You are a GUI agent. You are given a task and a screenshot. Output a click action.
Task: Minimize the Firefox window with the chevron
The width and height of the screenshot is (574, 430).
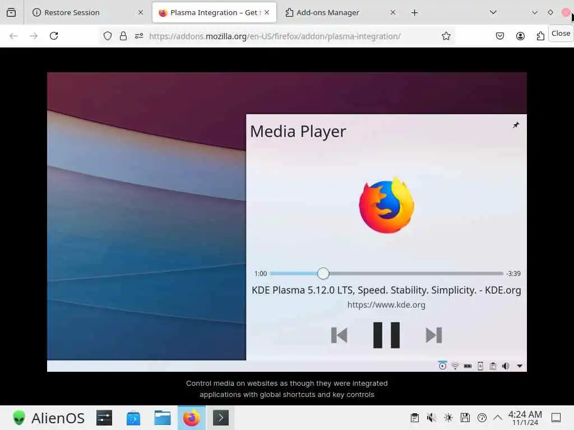[x=535, y=12]
